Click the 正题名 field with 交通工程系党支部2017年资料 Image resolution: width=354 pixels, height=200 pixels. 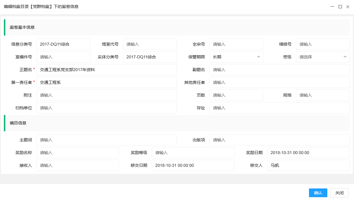107,70
